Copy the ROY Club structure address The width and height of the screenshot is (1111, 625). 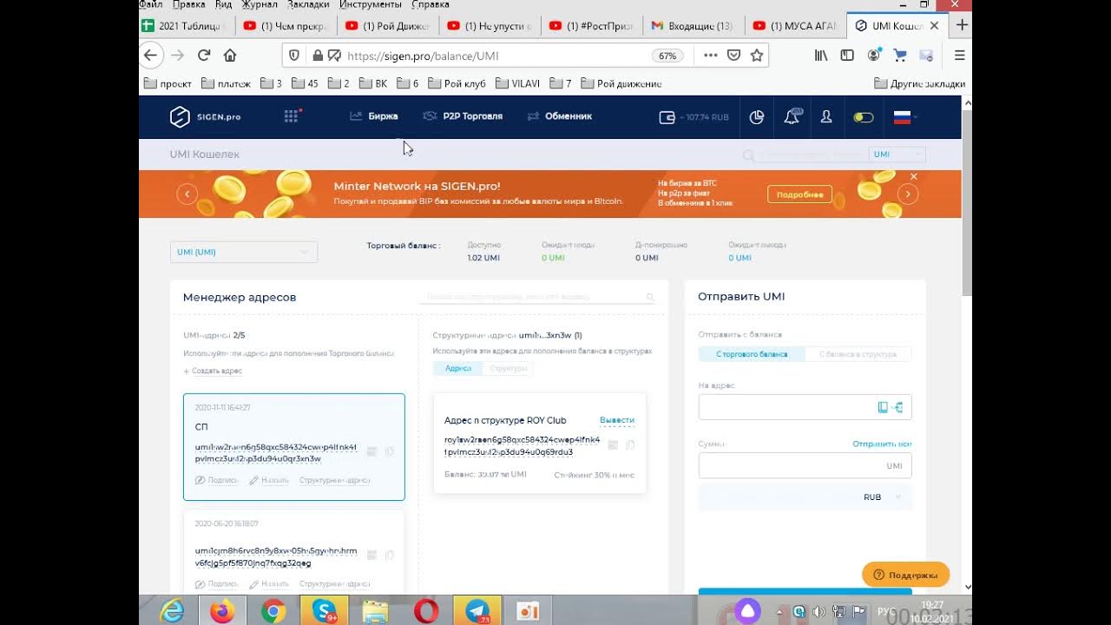coord(631,445)
